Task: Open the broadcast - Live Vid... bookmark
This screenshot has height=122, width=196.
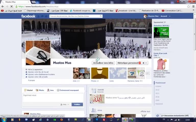Action: 126,11
